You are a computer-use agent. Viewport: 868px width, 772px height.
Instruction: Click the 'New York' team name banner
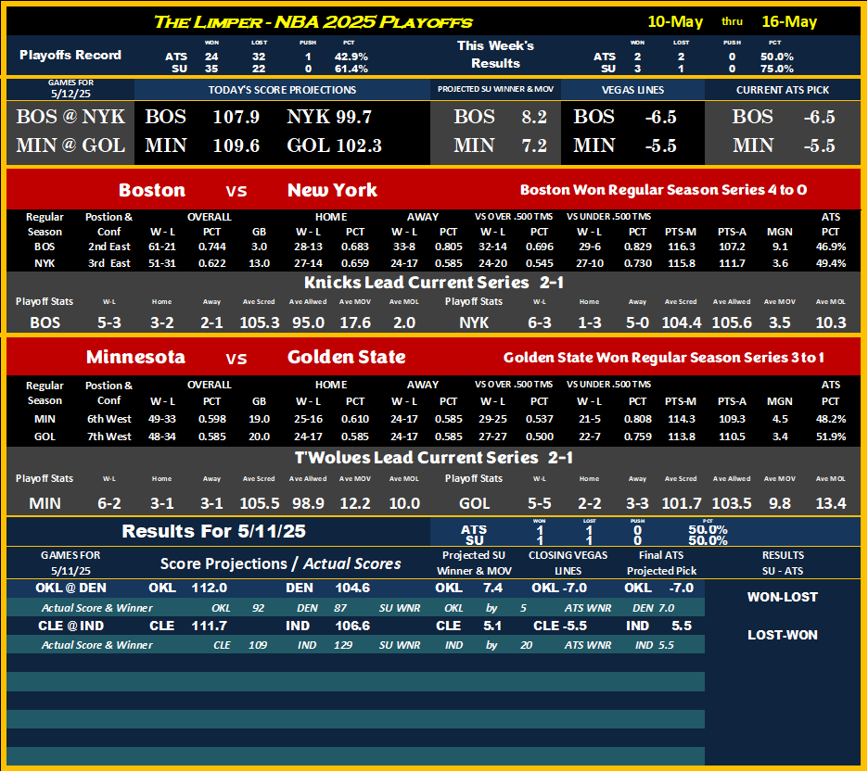tap(332, 190)
